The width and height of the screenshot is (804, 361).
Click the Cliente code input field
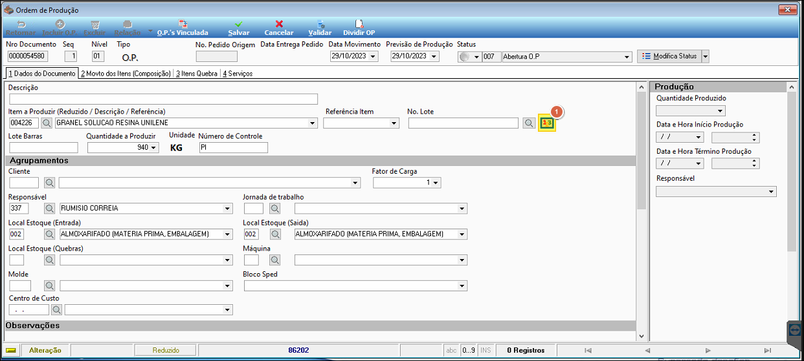click(24, 183)
